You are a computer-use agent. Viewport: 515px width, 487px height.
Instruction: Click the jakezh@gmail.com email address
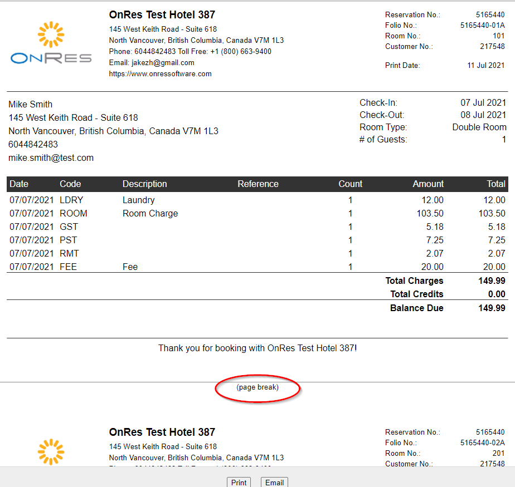click(x=163, y=63)
